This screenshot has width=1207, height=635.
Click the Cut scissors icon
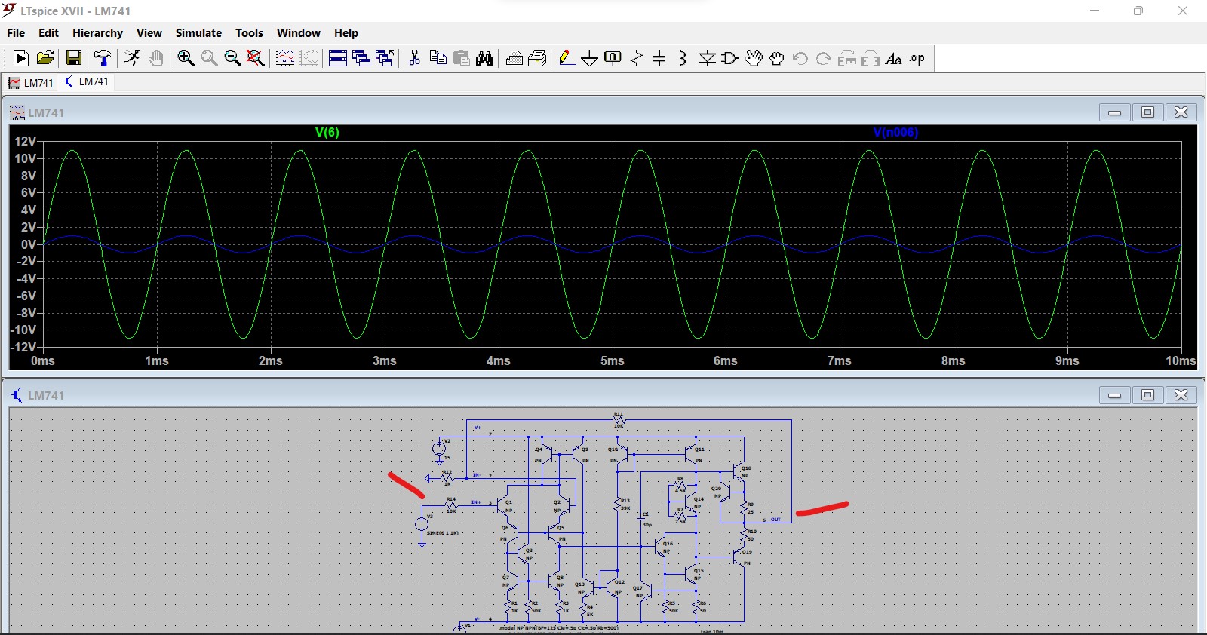point(414,58)
